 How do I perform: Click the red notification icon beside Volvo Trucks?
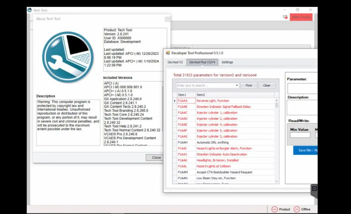click(x=285, y=17)
